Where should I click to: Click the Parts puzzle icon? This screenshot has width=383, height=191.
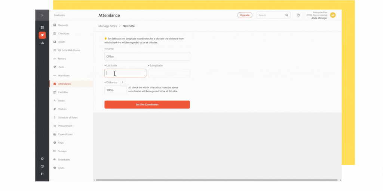tap(55, 67)
